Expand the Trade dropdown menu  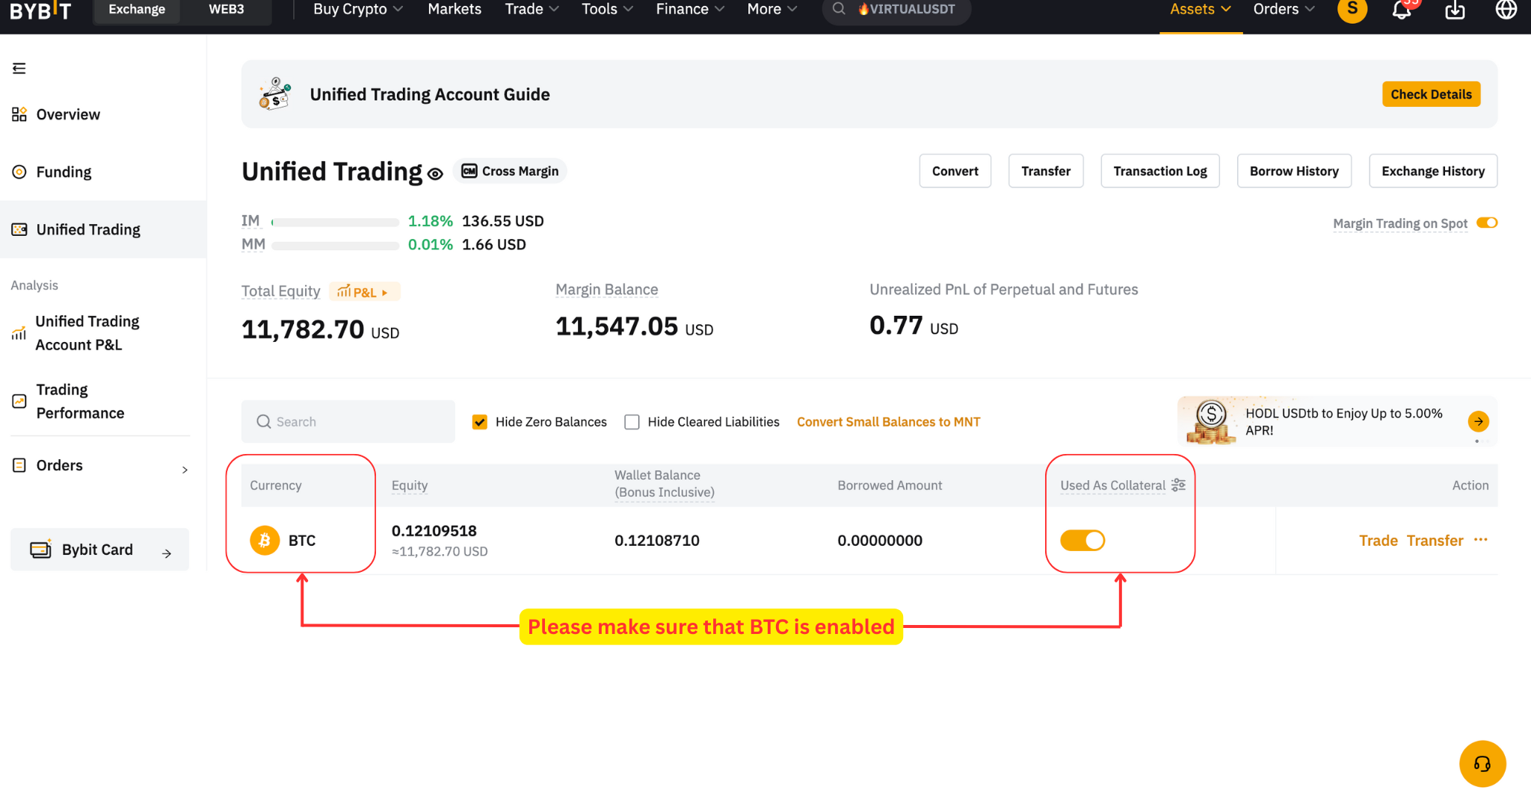click(532, 9)
